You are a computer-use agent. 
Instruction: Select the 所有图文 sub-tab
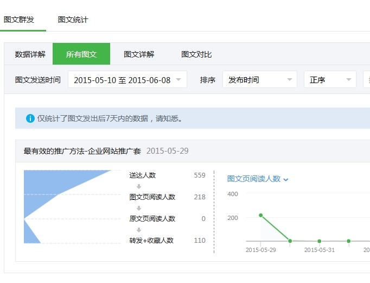click(81, 54)
